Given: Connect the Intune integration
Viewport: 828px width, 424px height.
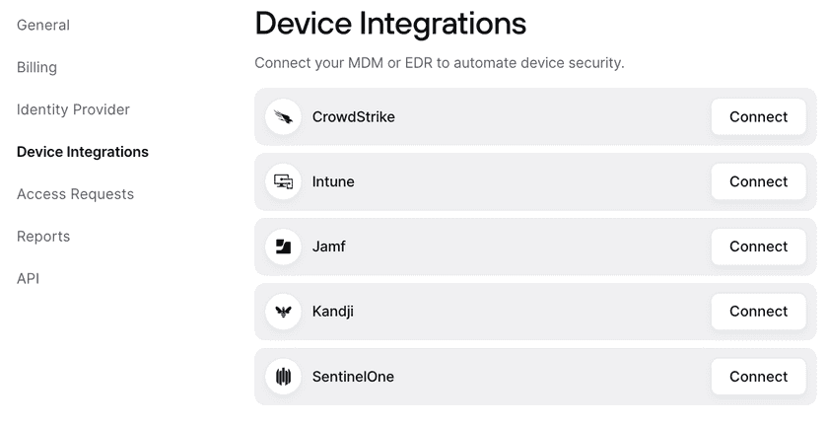Looking at the screenshot, I should coord(758,181).
